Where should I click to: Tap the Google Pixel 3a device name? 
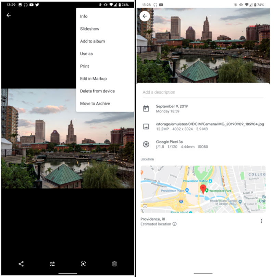(x=169, y=142)
